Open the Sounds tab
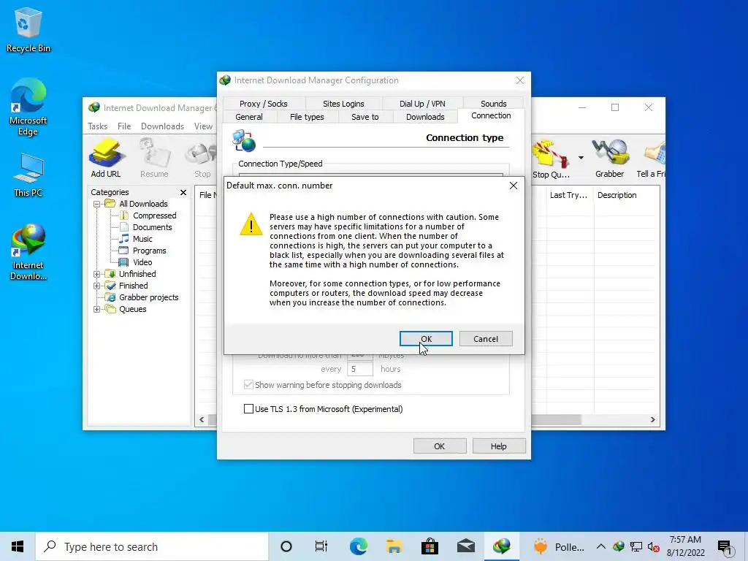The height and width of the screenshot is (561, 748). (x=493, y=104)
